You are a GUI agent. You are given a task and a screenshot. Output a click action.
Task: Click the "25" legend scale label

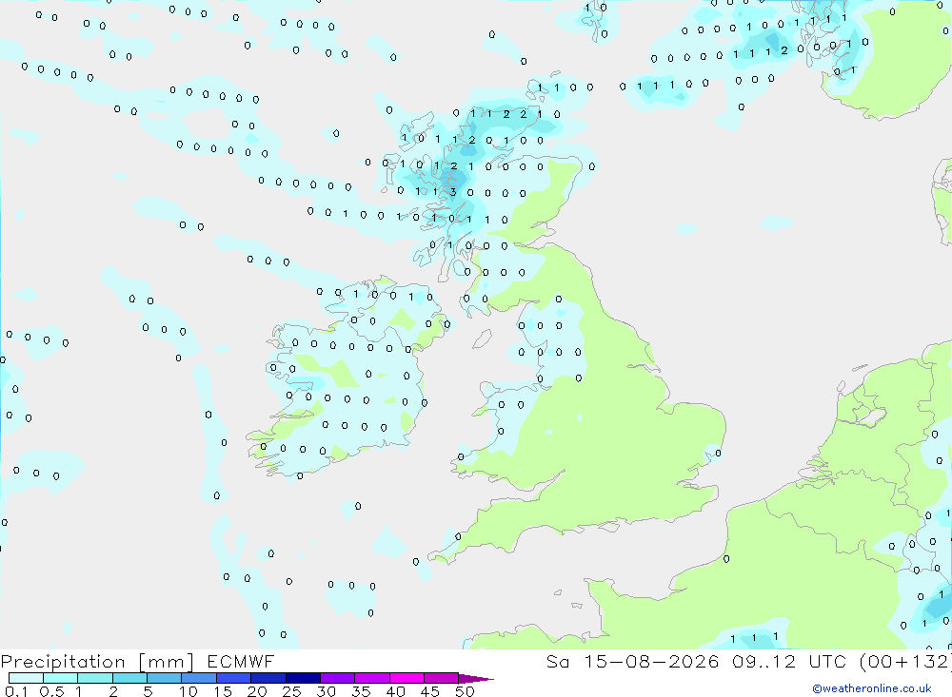[x=292, y=691]
